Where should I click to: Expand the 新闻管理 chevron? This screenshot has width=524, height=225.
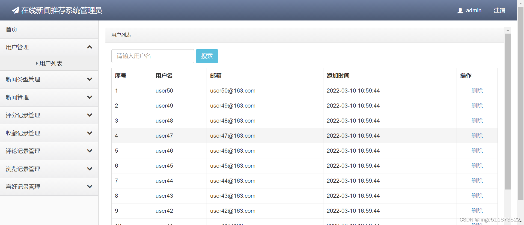[x=90, y=97]
